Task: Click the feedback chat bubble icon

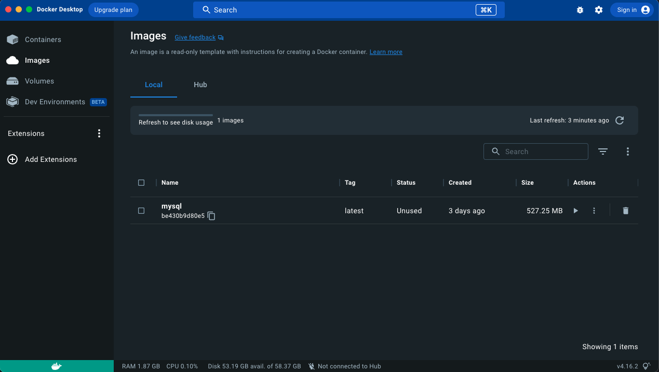Action: click(221, 38)
